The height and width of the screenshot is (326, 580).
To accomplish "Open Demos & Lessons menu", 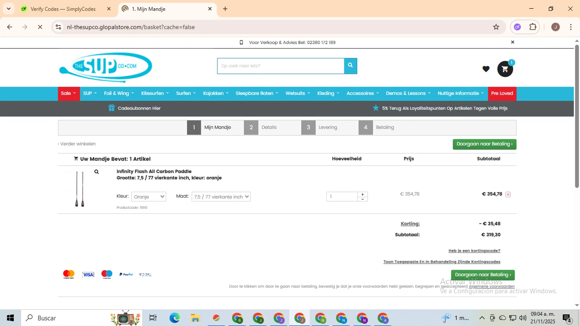I will pyautogui.click(x=408, y=94).
